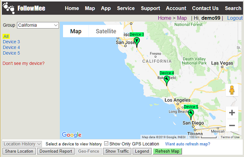The image size is (244, 157).
Task: Click the Logout link
Action: (x=235, y=18)
